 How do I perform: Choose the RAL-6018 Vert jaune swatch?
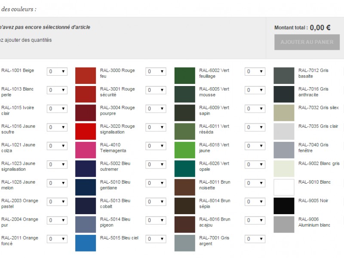185,150
